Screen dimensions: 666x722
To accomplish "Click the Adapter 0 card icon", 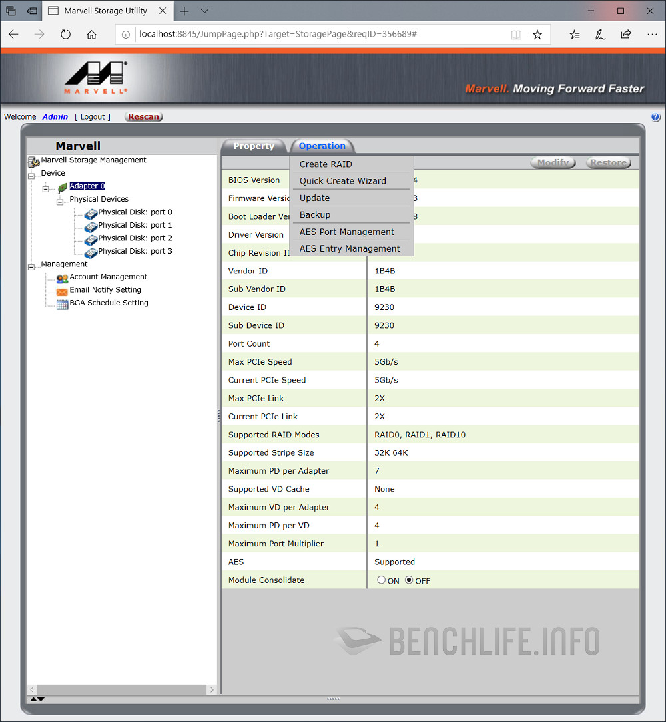I will click(x=62, y=188).
